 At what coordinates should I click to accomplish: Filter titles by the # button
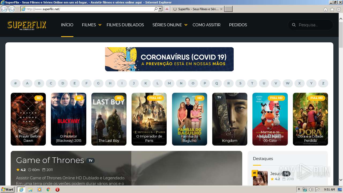[16, 83]
